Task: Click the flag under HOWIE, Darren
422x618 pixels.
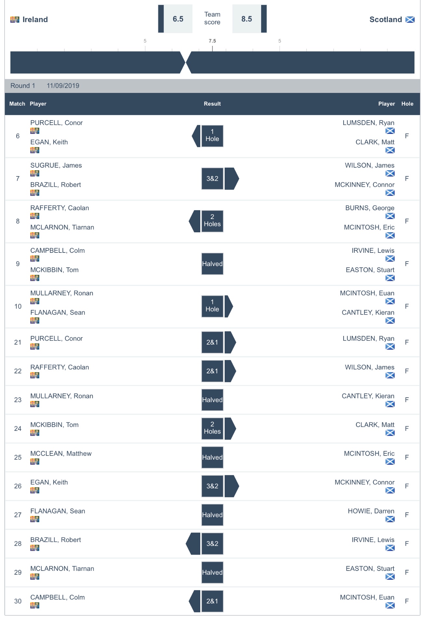Action: [390, 519]
